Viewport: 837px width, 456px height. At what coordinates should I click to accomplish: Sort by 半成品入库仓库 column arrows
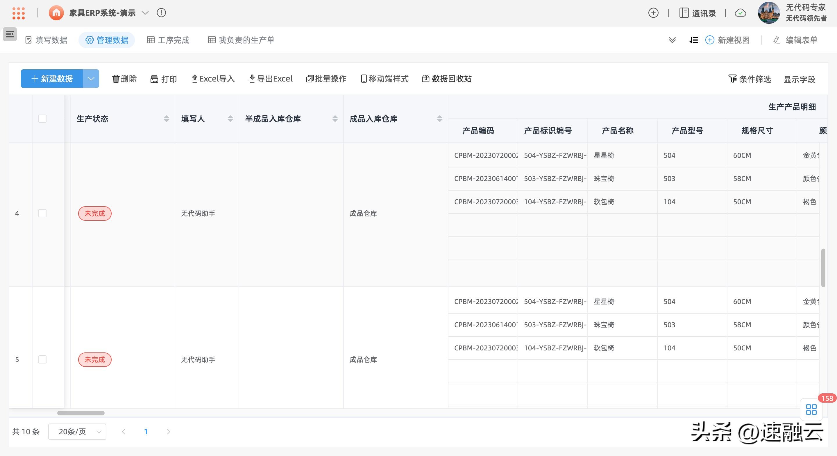coord(335,119)
